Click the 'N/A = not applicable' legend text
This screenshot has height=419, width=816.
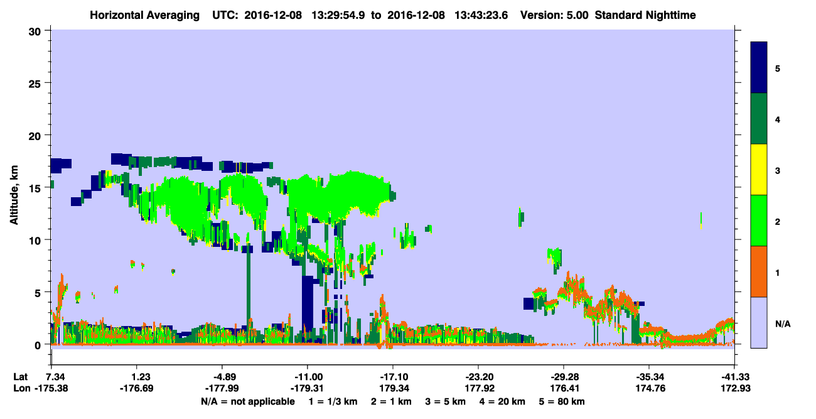pyautogui.click(x=248, y=401)
